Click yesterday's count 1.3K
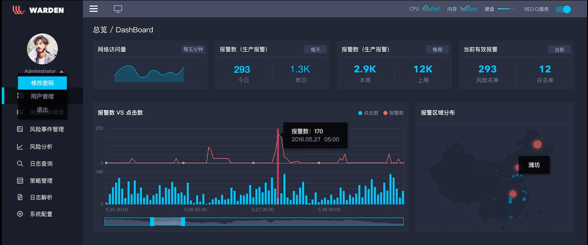This screenshot has width=588, height=245. [x=300, y=69]
